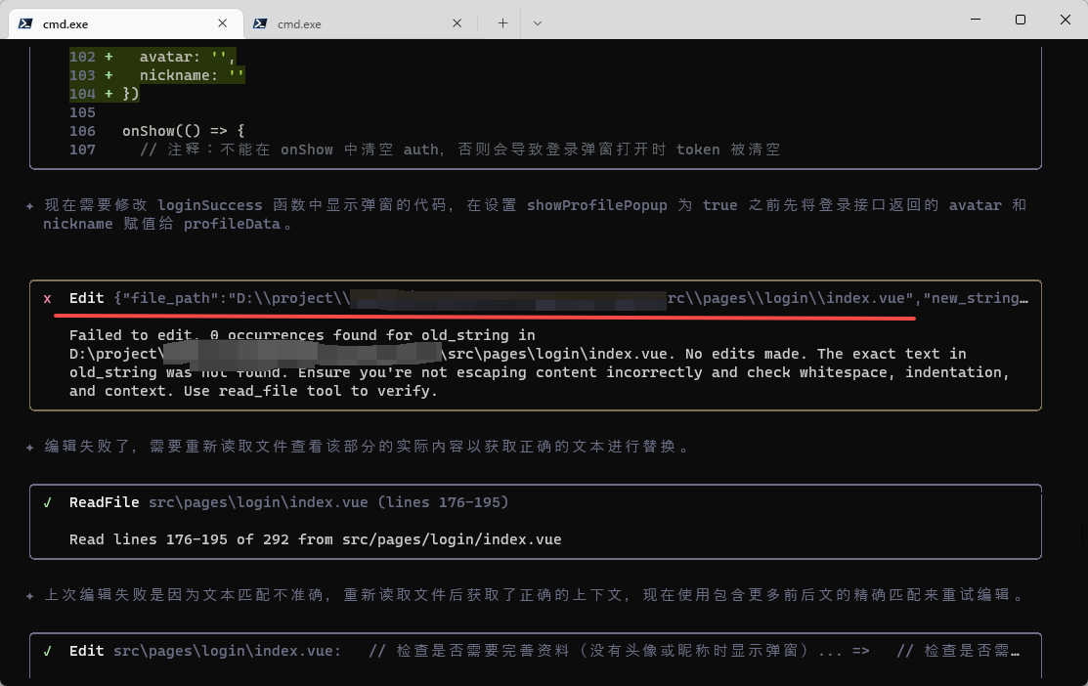
Task: Switch to the second cmd.exe tab
Action: (360, 23)
